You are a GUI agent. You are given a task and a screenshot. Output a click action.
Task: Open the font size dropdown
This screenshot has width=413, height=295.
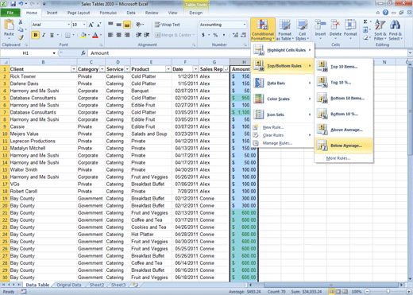tap(84, 25)
